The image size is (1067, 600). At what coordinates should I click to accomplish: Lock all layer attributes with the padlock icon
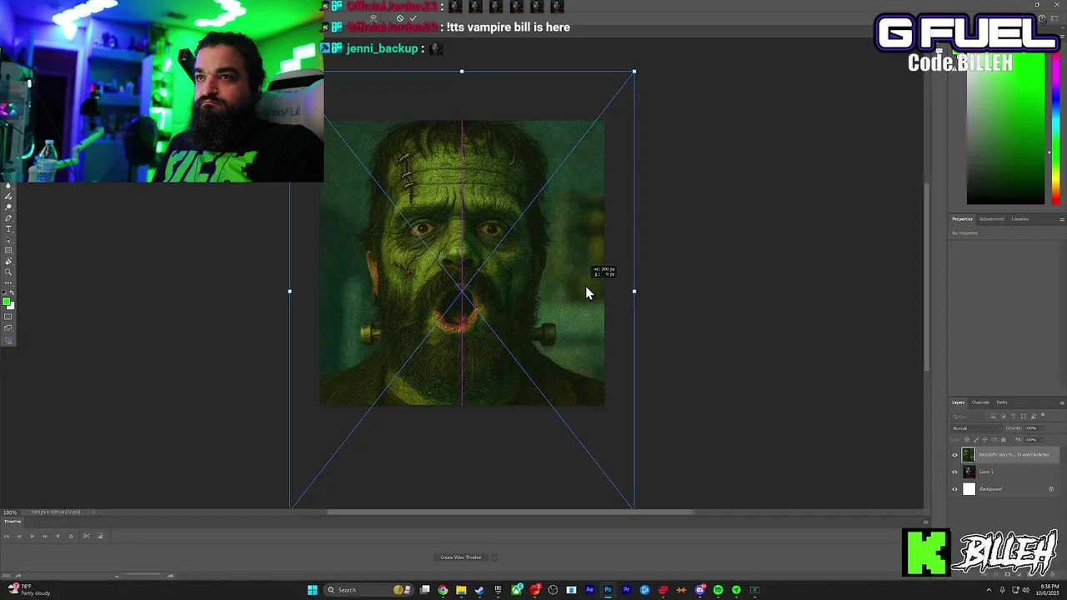pos(1003,440)
